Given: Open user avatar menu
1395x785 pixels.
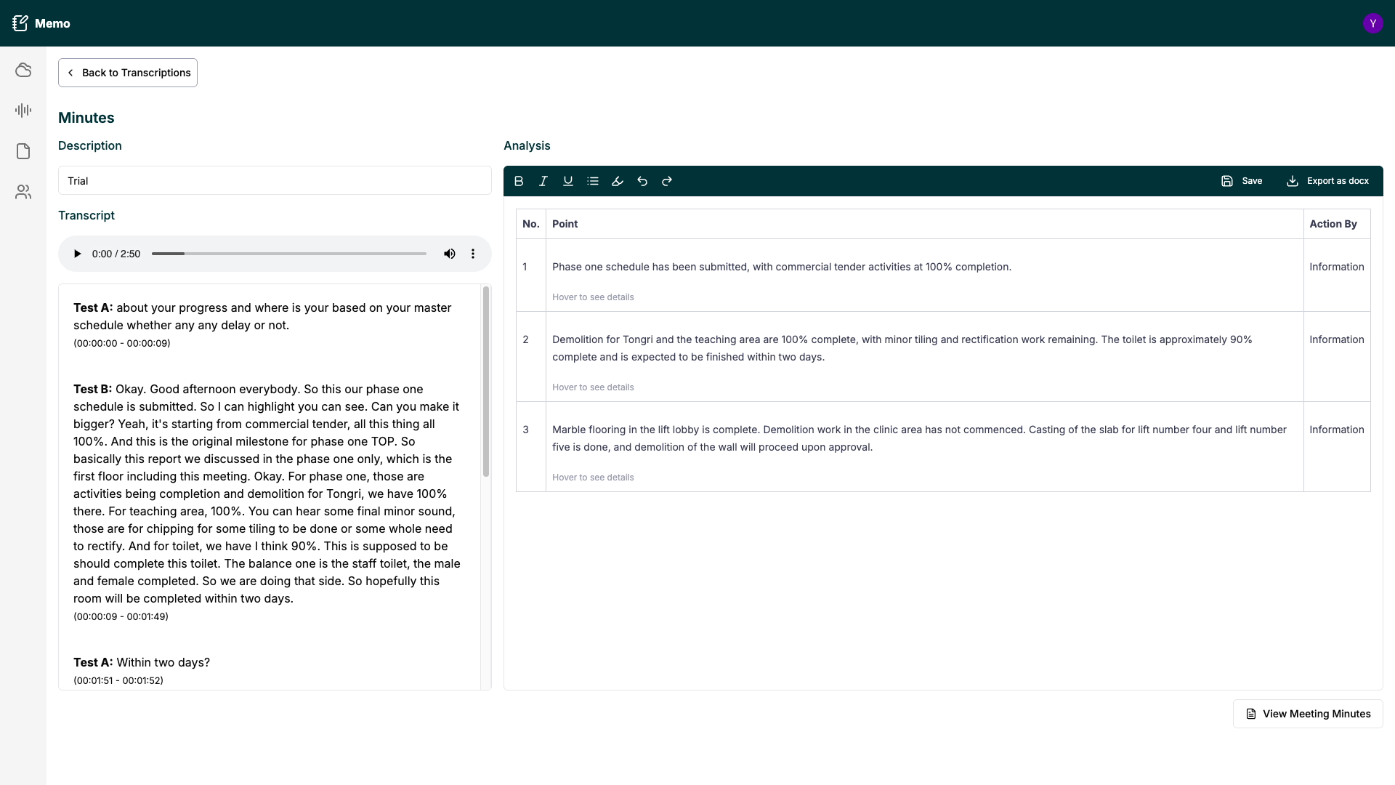Looking at the screenshot, I should [x=1372, y=23].
